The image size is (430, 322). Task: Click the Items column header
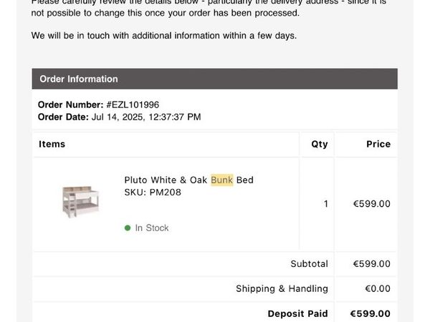(x=52, y=144)
